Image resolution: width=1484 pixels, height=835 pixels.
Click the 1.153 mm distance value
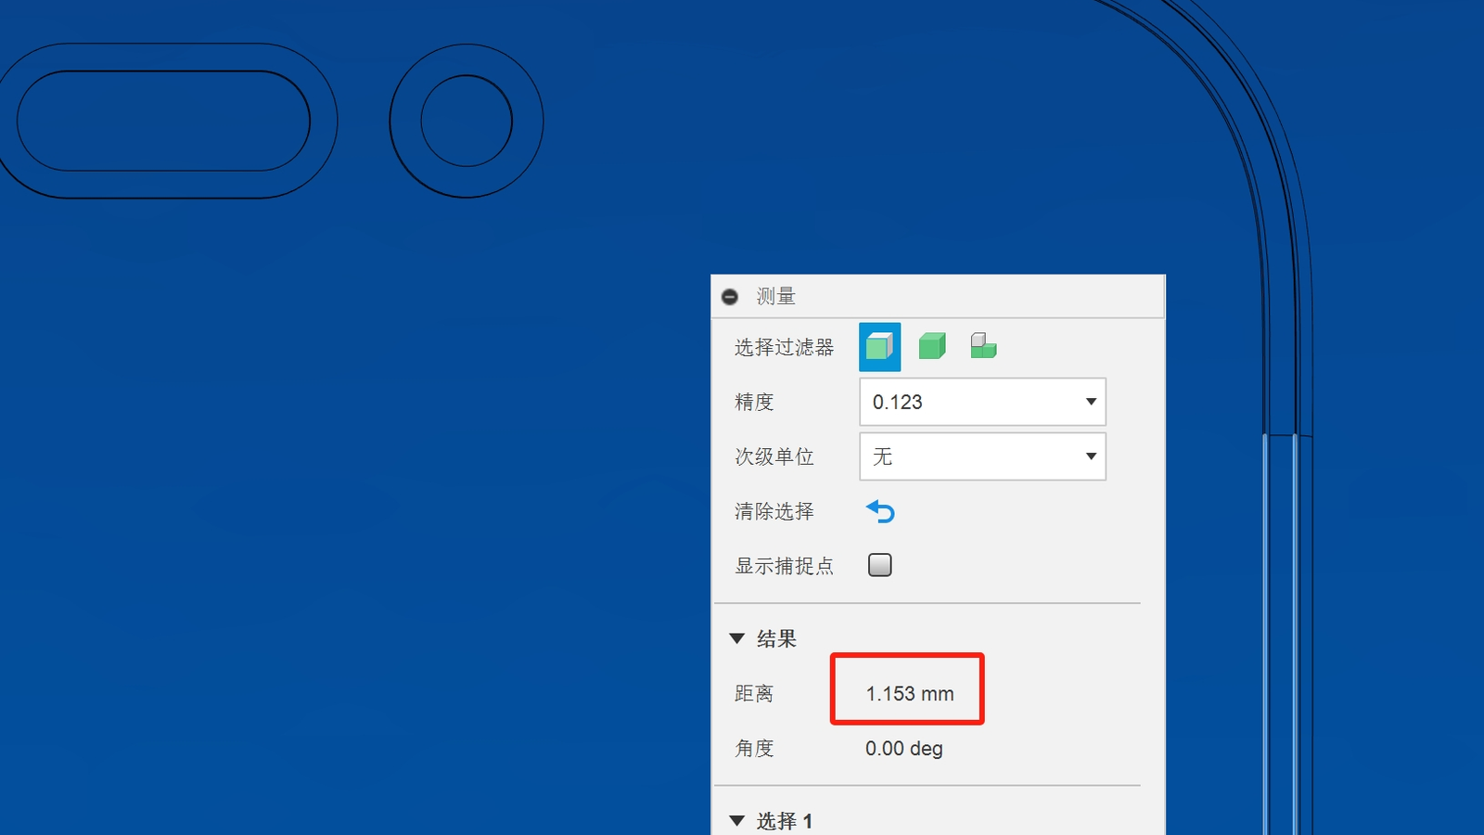(910, 694)
